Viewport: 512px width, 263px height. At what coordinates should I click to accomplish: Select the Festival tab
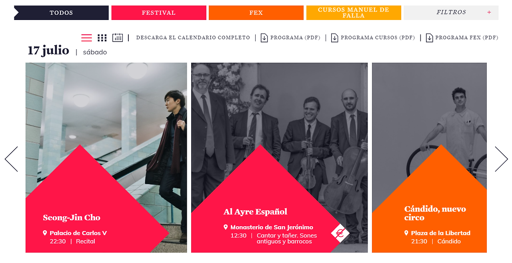[x=159, y=13]
